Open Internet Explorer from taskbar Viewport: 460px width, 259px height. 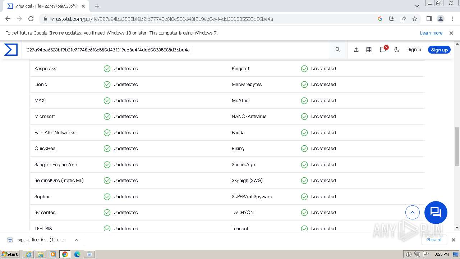pos(28,254)
